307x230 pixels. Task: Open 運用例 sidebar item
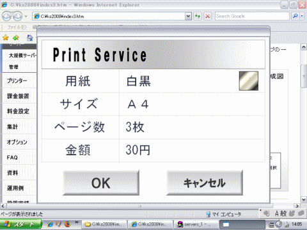pyautogui.click(x=19, y=188)
